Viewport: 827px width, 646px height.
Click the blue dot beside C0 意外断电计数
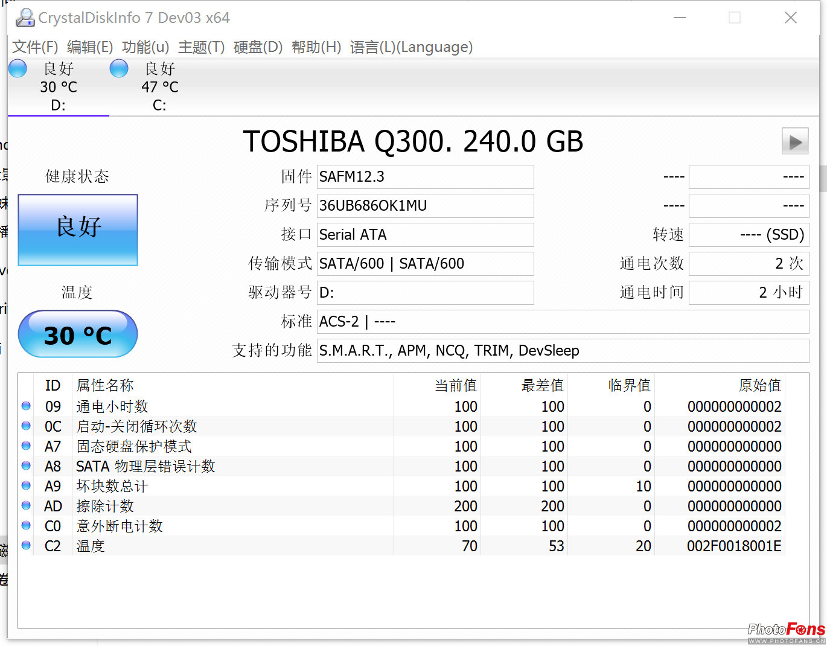coord(25,525)
